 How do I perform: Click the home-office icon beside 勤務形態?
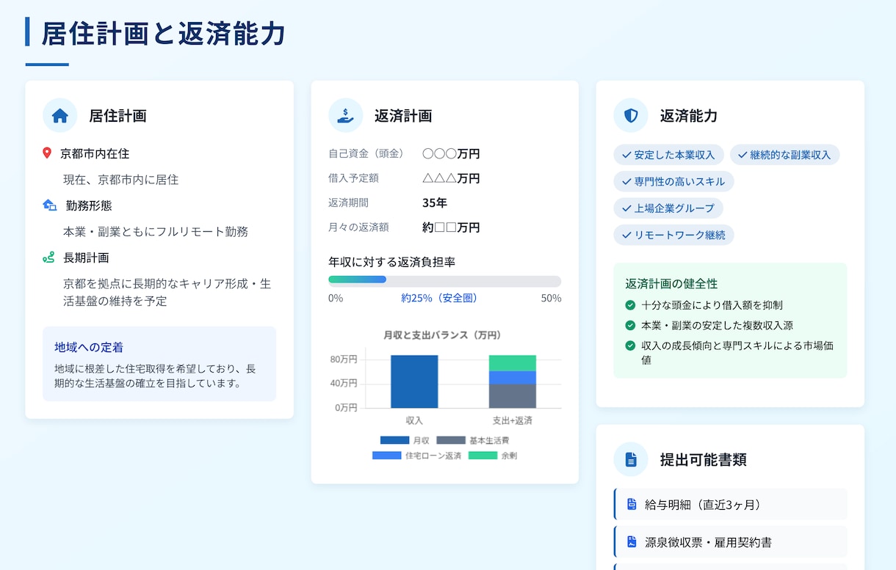50,205
